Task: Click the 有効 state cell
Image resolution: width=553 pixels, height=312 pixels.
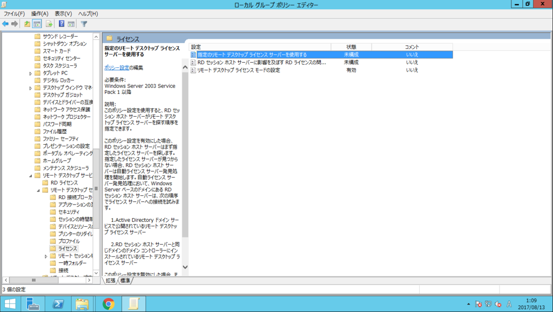Action: point(351,70)
